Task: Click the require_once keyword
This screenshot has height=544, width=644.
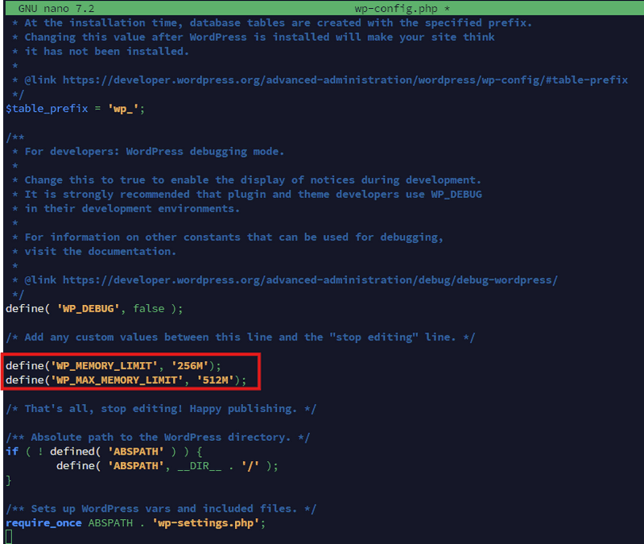Action: pyautogui.click(x=43, y=522)
